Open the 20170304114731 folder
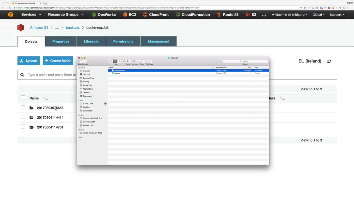This screenshot has height=199, width=354. [50, 127]
